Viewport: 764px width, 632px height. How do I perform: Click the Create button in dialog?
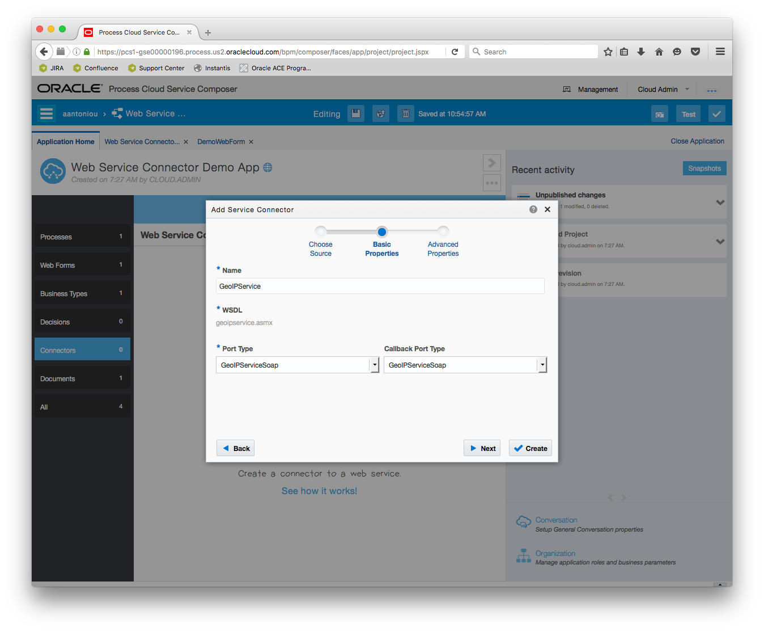tap(530, 448)
